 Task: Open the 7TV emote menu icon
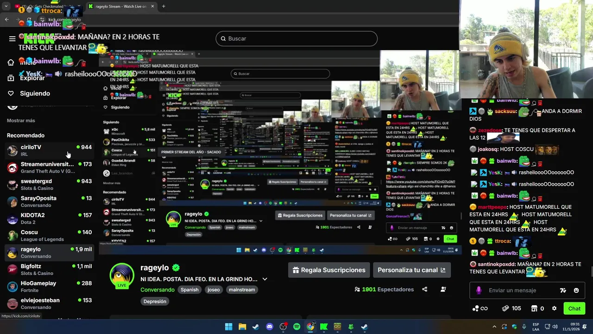coord(563,290)
